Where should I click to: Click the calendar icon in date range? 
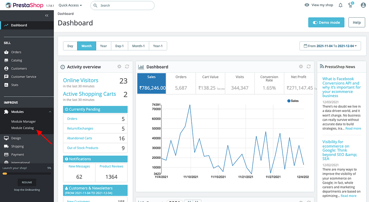coord(306,46)
